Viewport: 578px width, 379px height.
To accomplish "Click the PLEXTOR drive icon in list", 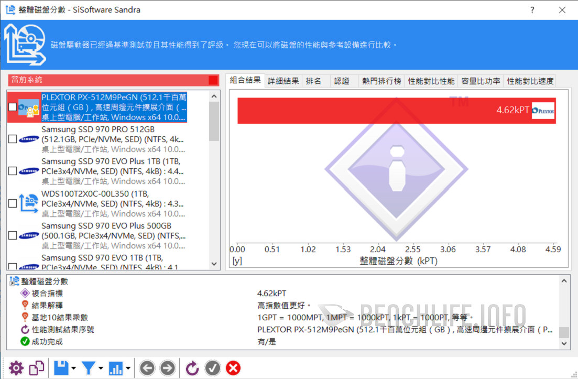I will [x=29, y=109].
